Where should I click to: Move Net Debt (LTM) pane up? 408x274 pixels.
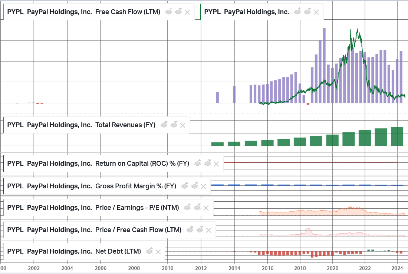149,251
